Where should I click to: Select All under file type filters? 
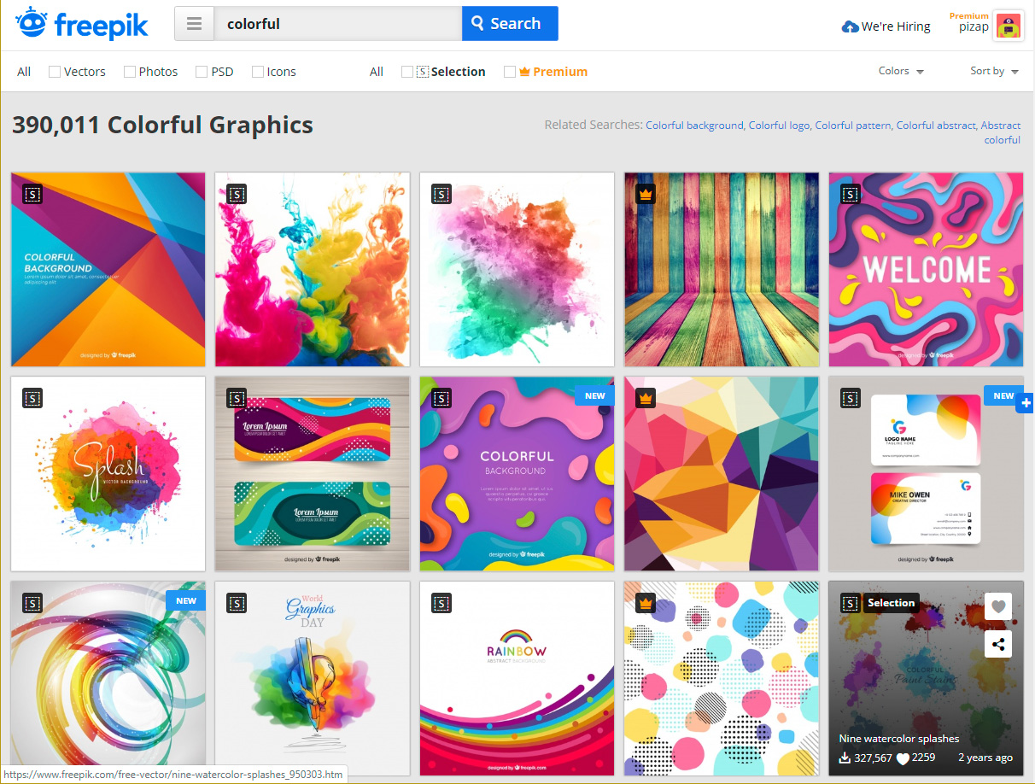coord(24,72)
